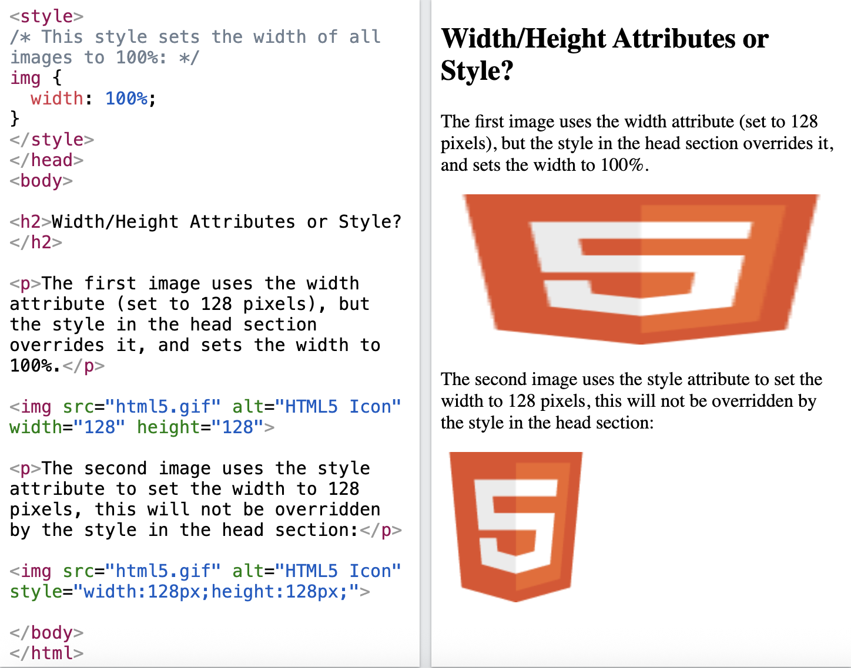Image resolution: width=851 pixels, height=668 pixels.
Task: Click the rendered paragraph starting 'The first image uses'
Action: (637, 143)
